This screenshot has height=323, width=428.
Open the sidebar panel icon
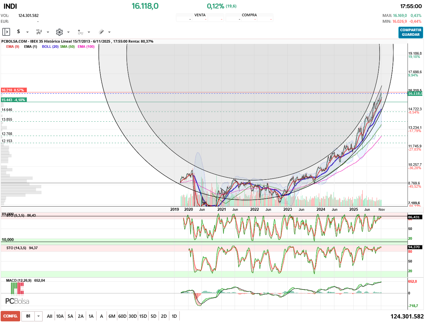point(6,32)
